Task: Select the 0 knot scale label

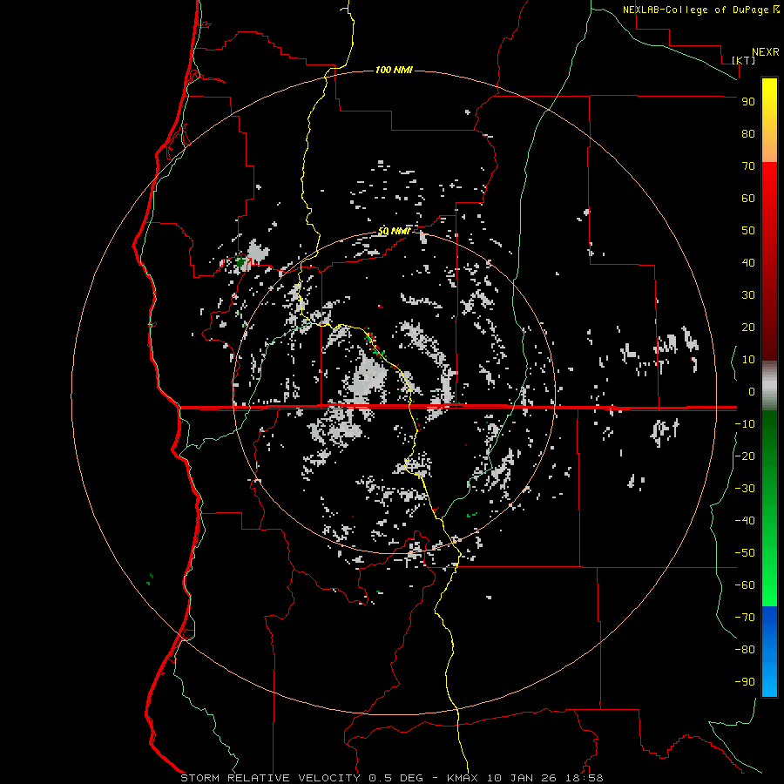Action: (752, 392)
